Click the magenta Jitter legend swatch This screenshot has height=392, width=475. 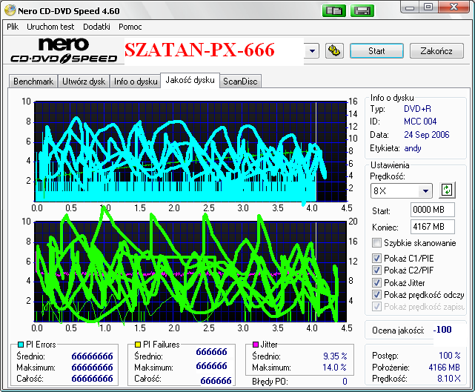pos(256,345)
